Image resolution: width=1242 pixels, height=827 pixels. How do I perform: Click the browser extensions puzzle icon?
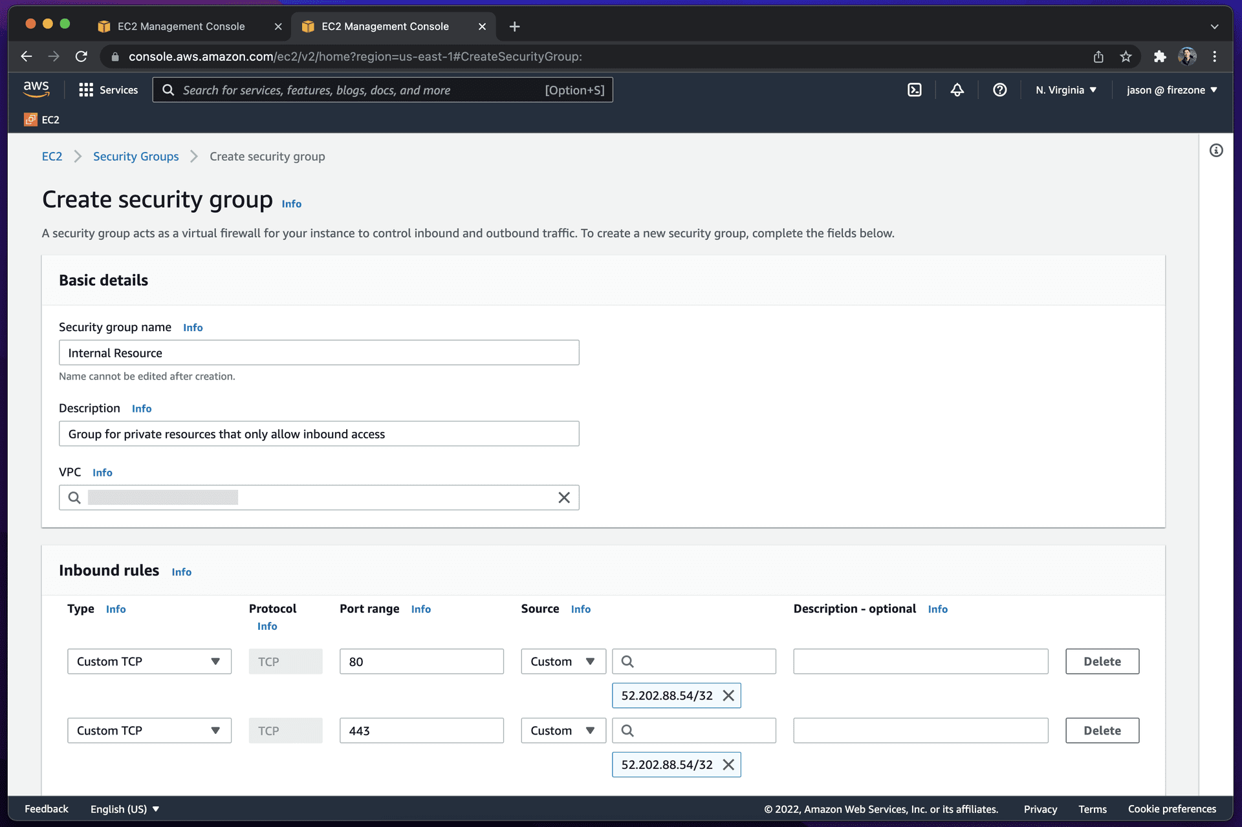click(x=1159, y=56)
